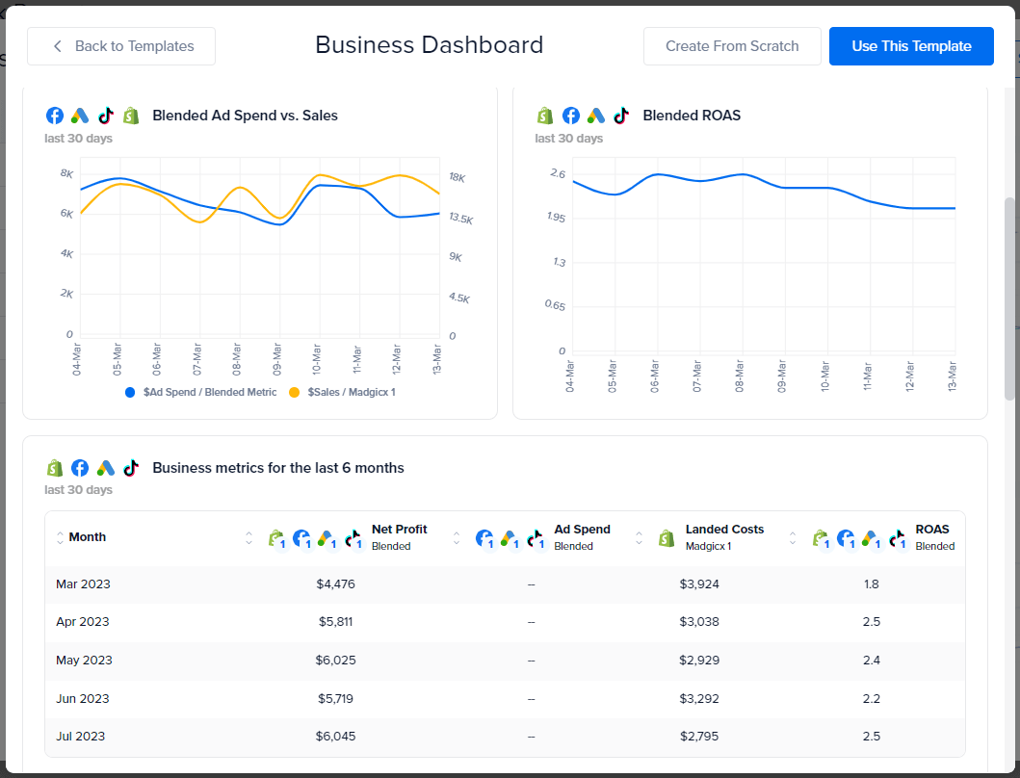Click the Use This Template button
The image size is (1020, 778).
[910, 45]
